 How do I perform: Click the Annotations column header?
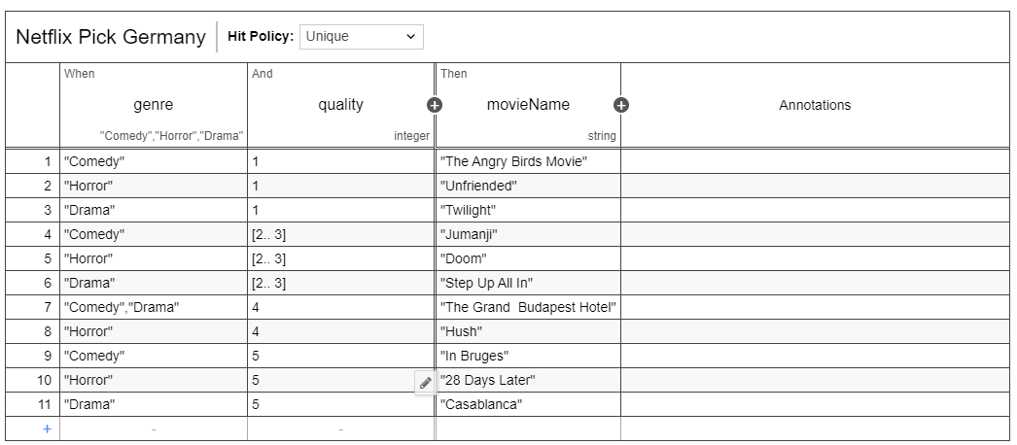click(x=815, y=105)
